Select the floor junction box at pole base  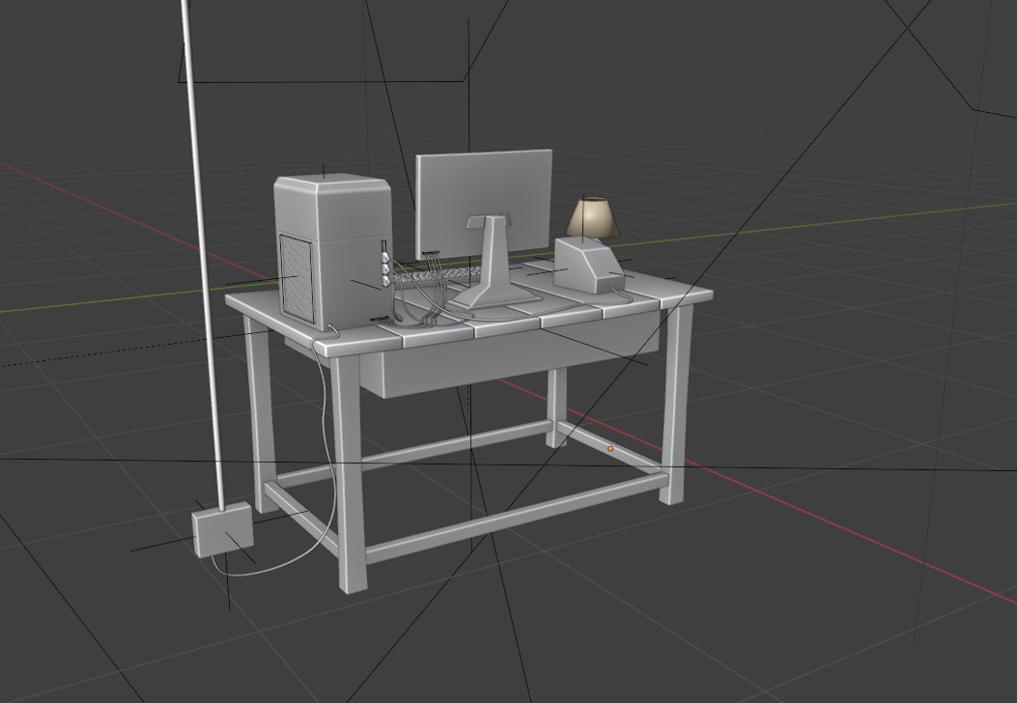click(x=223, y=529)
